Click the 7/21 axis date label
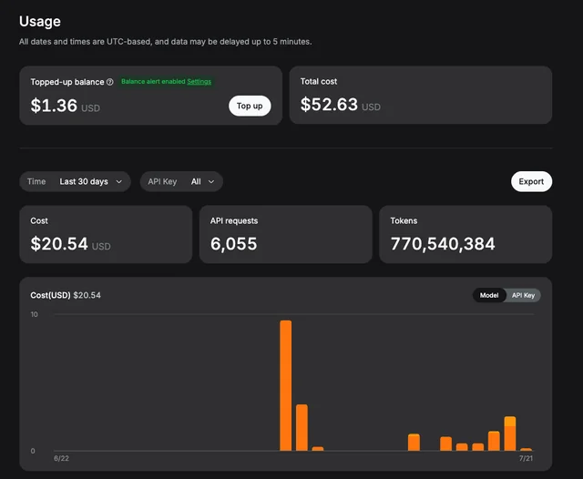 coord(526,459)
